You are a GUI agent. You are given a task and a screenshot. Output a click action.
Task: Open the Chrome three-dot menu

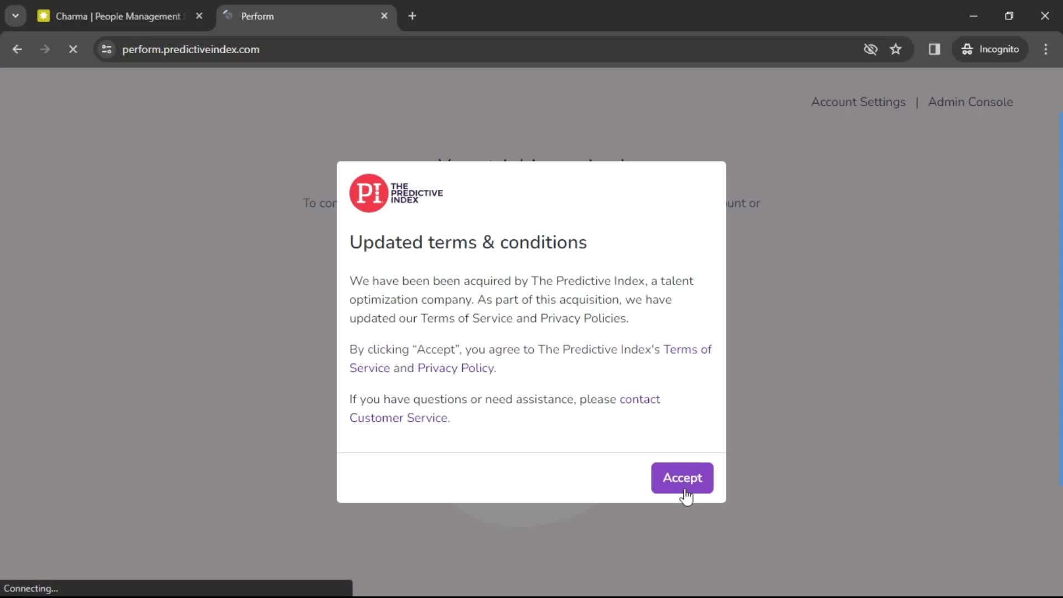pyautogui.click(x=1046, y=49)
